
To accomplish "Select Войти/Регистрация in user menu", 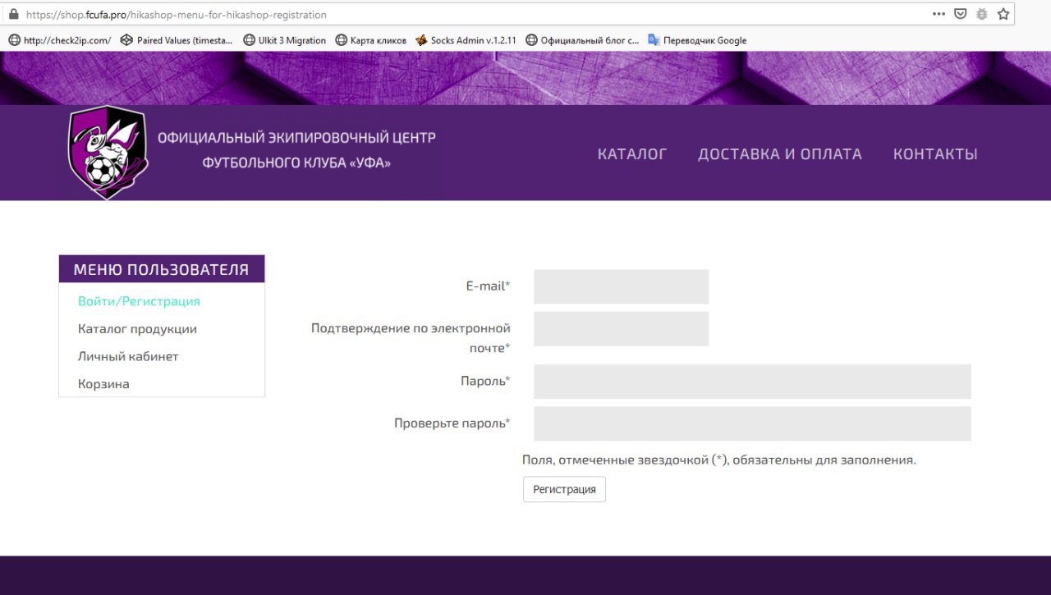I will [139, 301].
